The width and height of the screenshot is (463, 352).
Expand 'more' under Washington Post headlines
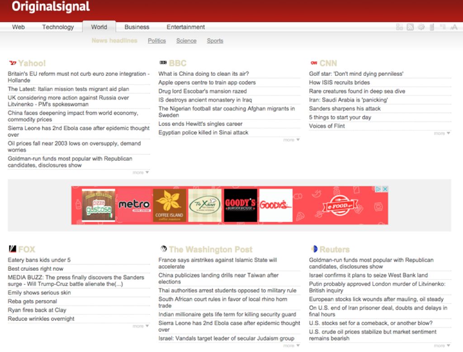291,346
